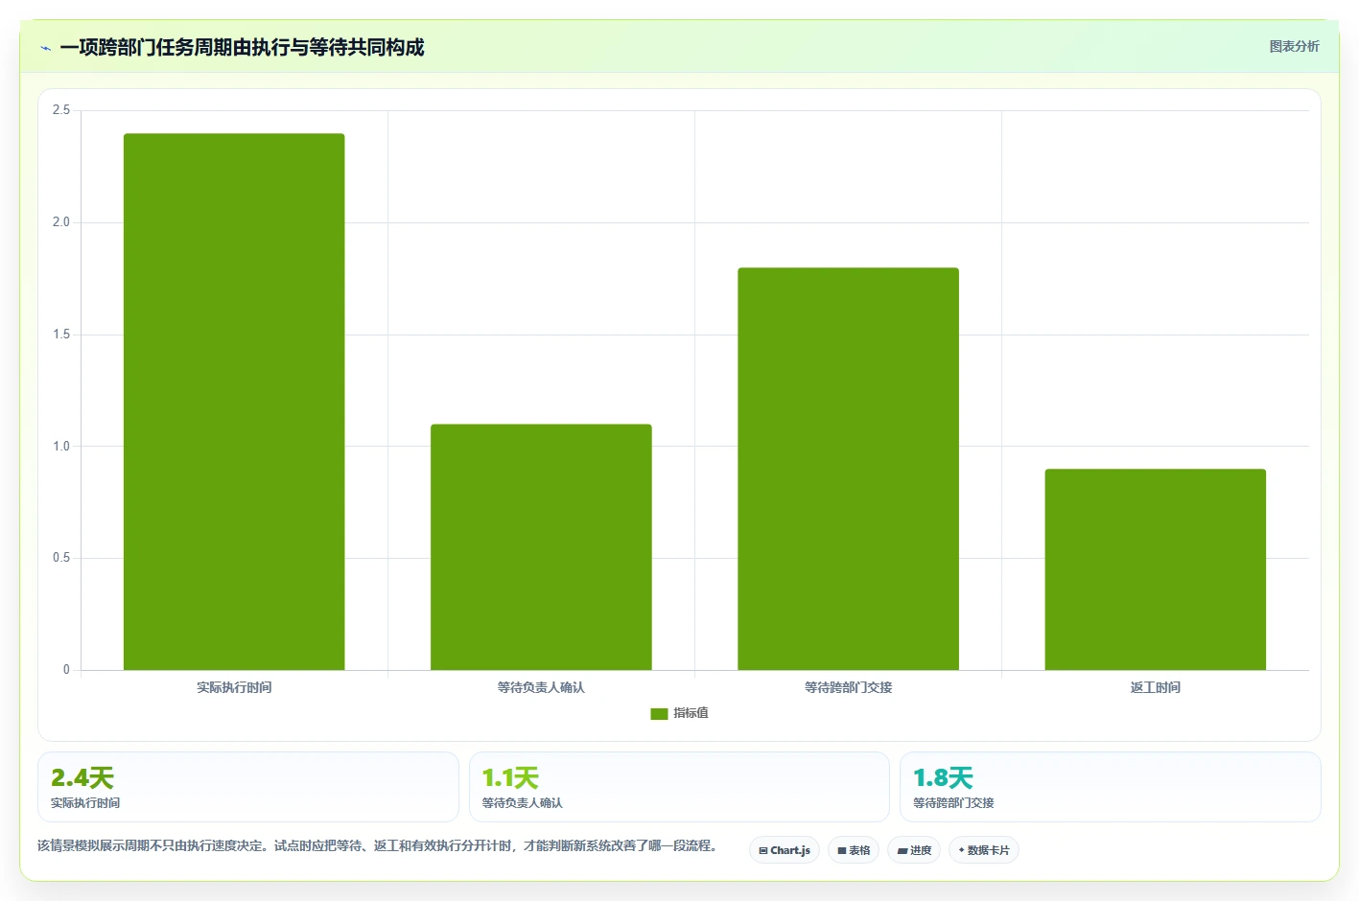
Task: Select the 进度 tag chip
Action: coord(914,850)
